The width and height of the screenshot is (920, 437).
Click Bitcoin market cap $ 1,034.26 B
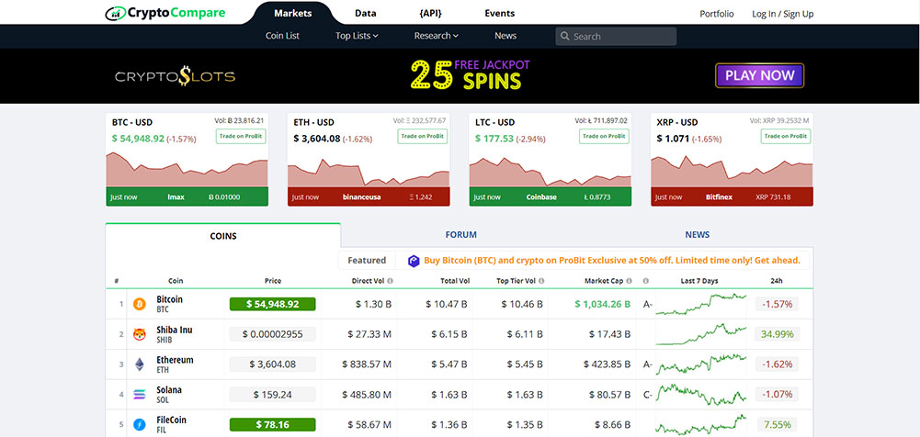pyautogui.click(x=603, y=304)
